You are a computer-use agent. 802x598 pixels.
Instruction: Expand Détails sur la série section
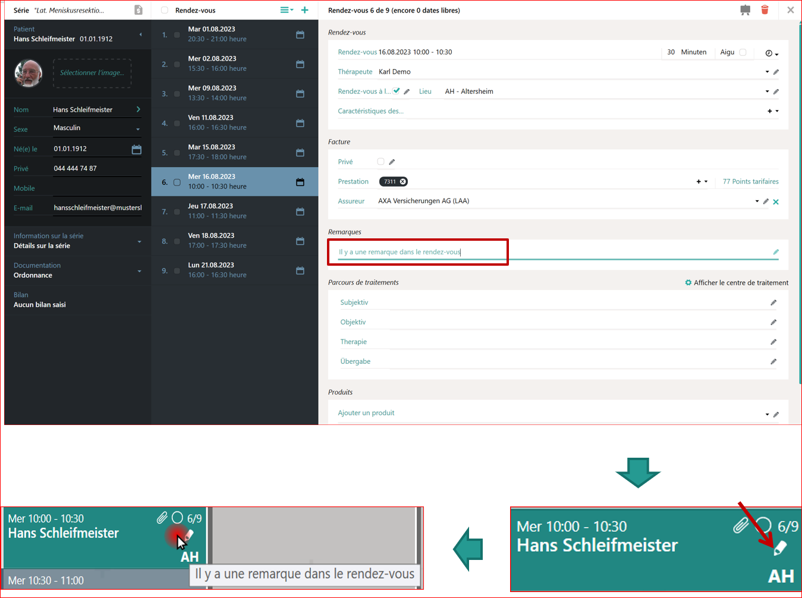tap(139, 241)
